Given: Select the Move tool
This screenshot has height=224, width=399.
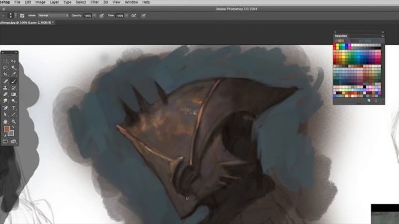Looking at the screenshot, I should [14, 61].
